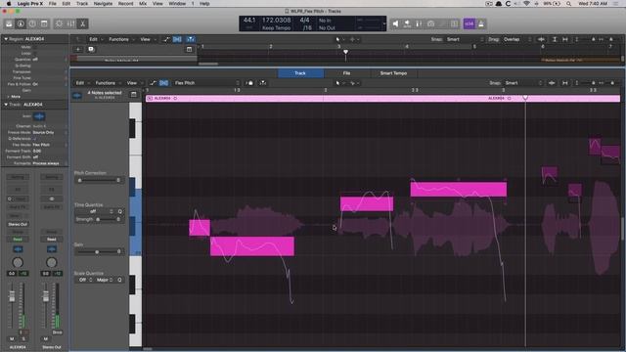
Task: Click the editor catch playhead icon
Action: (263, 83)
